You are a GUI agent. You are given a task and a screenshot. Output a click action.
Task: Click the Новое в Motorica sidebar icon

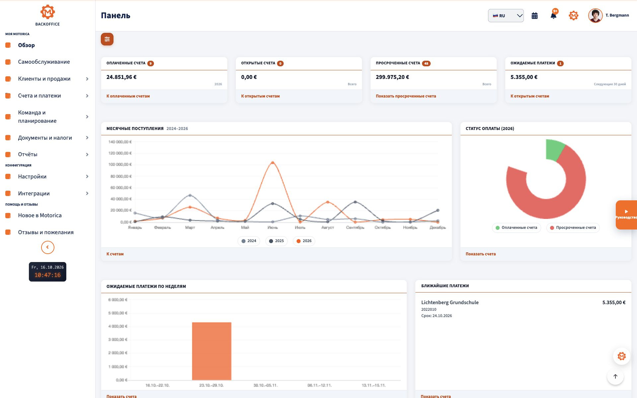click(8, 215)
